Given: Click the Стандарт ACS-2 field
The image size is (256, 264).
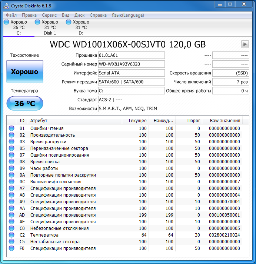Looking at the screenshot, I should (174, 100).
